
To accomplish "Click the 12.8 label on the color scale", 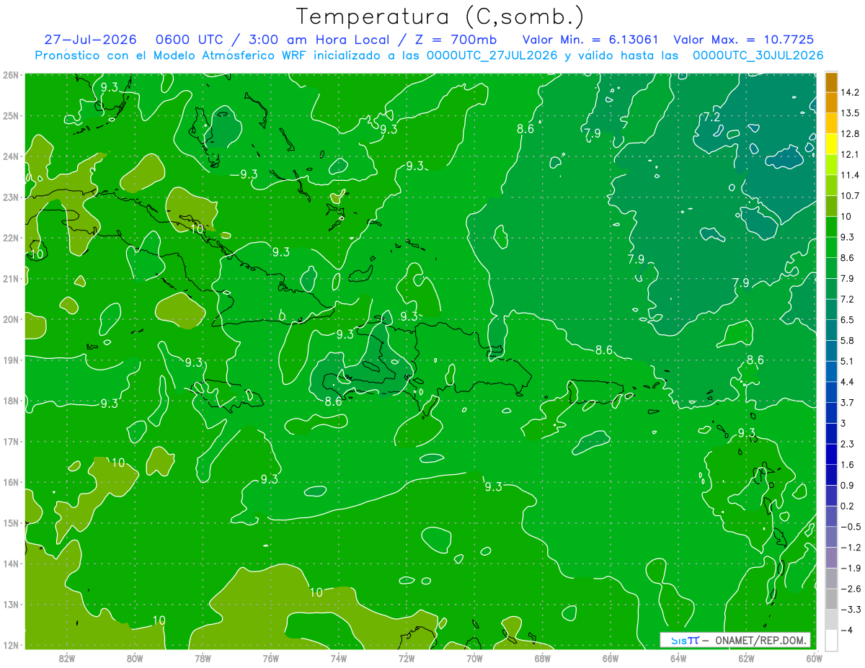I will pyautogui.click(x=851, y=134).
